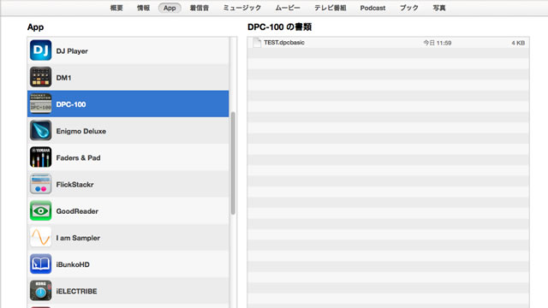Click the 今日 11:59 modified time

438,43
